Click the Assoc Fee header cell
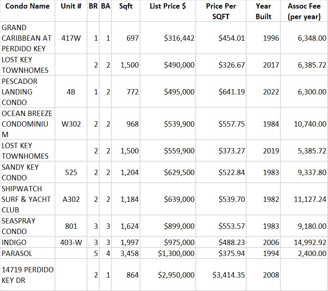 (304, 11)
